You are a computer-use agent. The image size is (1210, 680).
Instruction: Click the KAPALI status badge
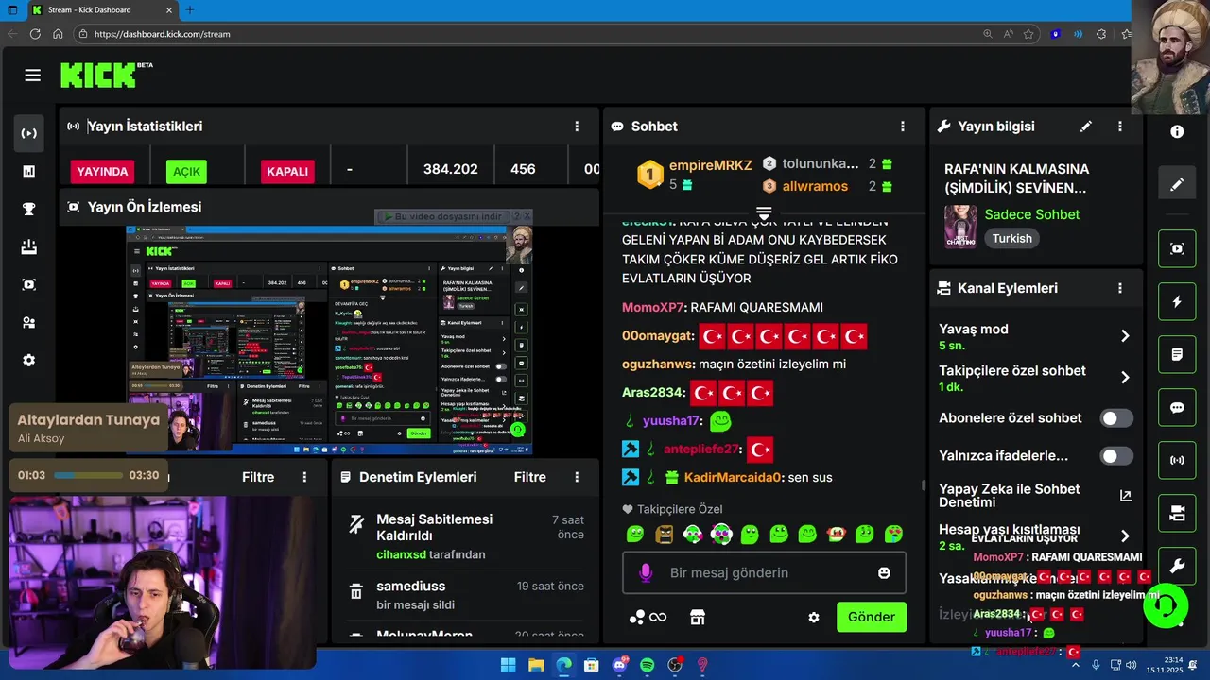coord(287,171)
